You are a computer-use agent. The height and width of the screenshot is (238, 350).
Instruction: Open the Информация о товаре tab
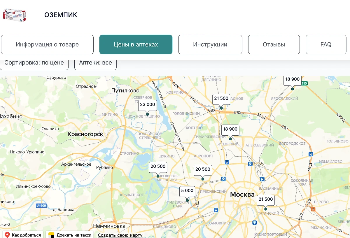(x=47, y=44)
